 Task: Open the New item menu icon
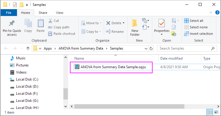pos(145,21)
